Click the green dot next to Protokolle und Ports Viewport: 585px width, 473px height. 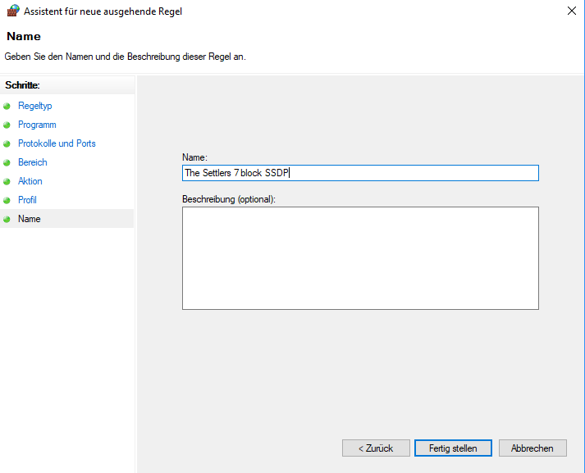click(x=7, y=144)
